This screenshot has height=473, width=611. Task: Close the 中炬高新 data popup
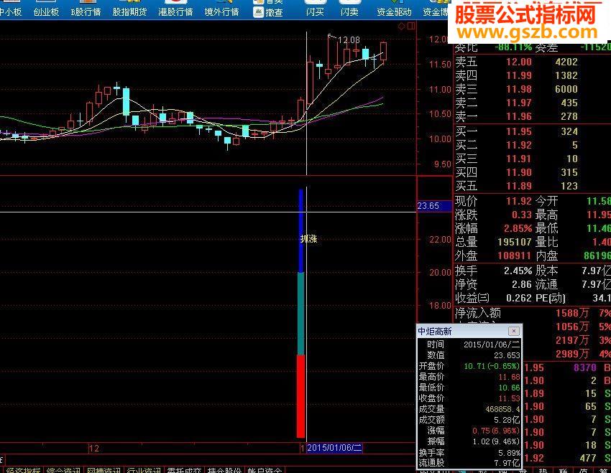(513, 331)
